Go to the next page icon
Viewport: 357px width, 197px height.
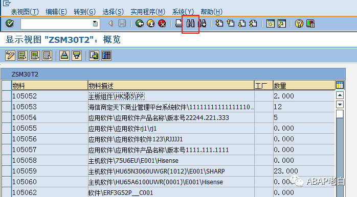(242, 23)
